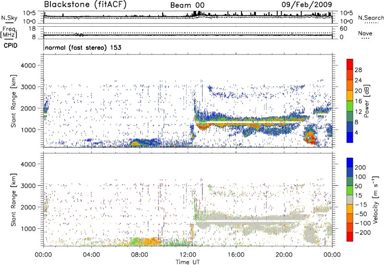
Task: Click the 'N.Sky' legend label
Action: point(9,18)
